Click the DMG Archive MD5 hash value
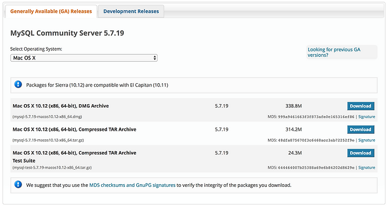 pos(316,117)
